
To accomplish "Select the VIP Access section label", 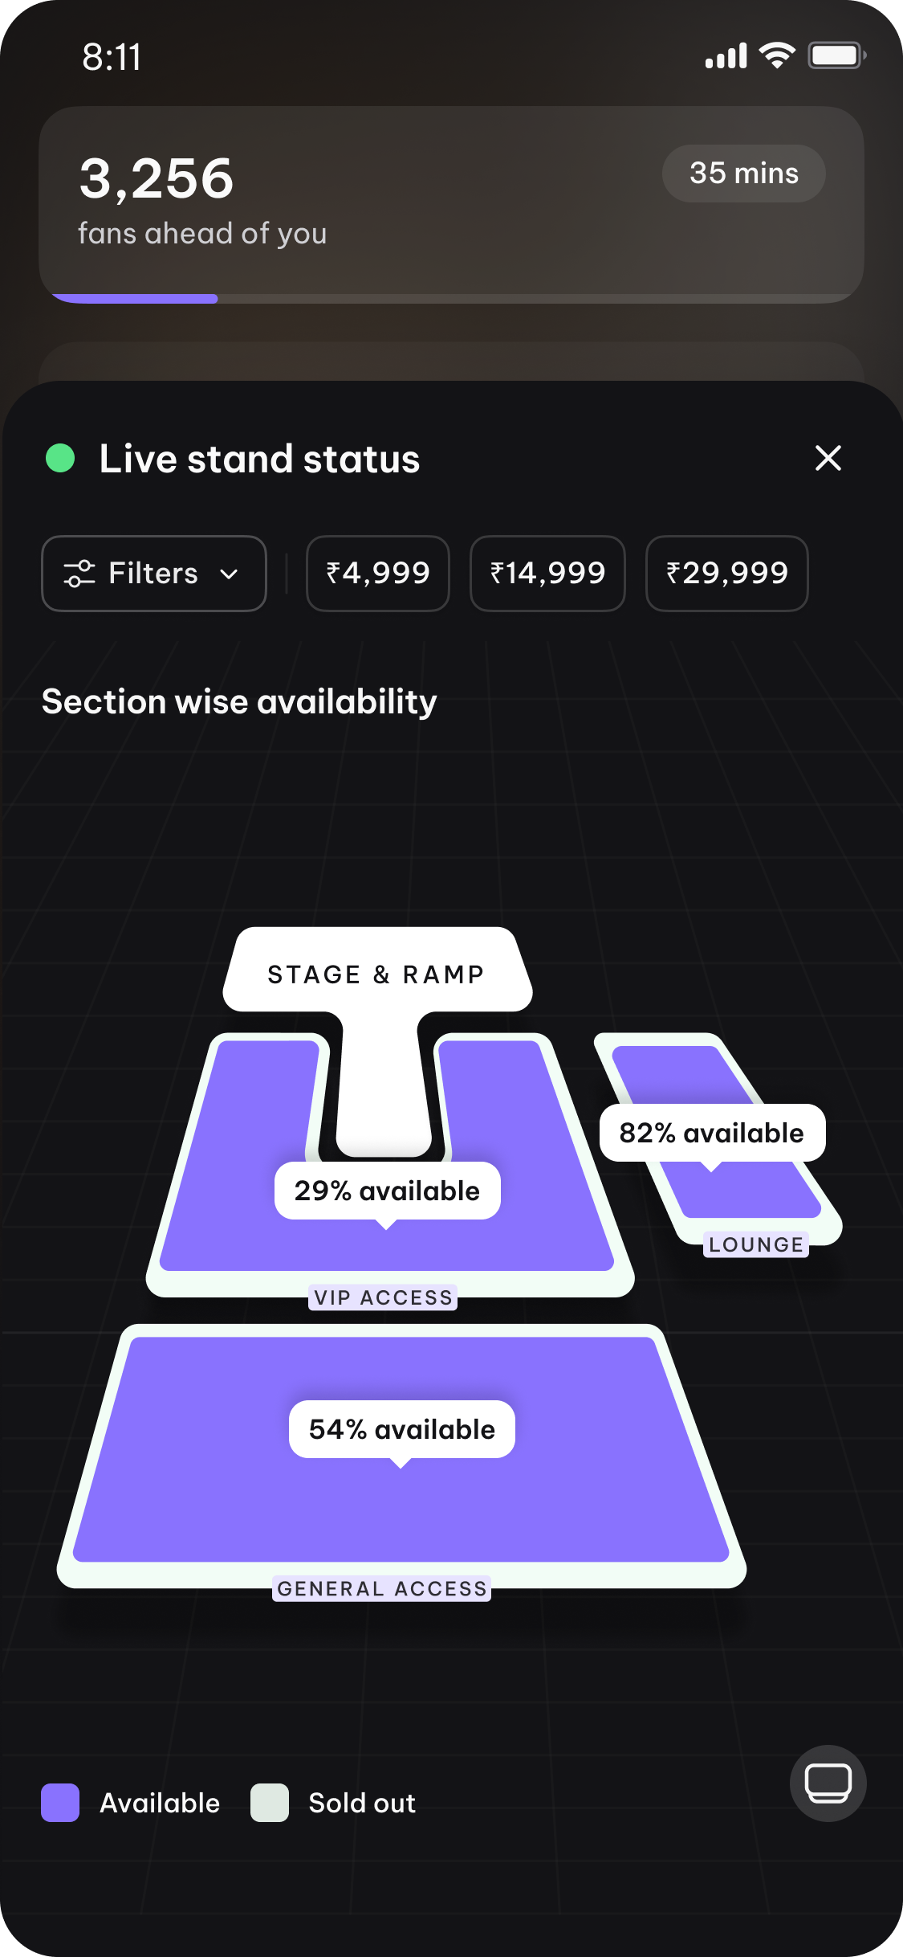I will click(x=383, y=1297).
